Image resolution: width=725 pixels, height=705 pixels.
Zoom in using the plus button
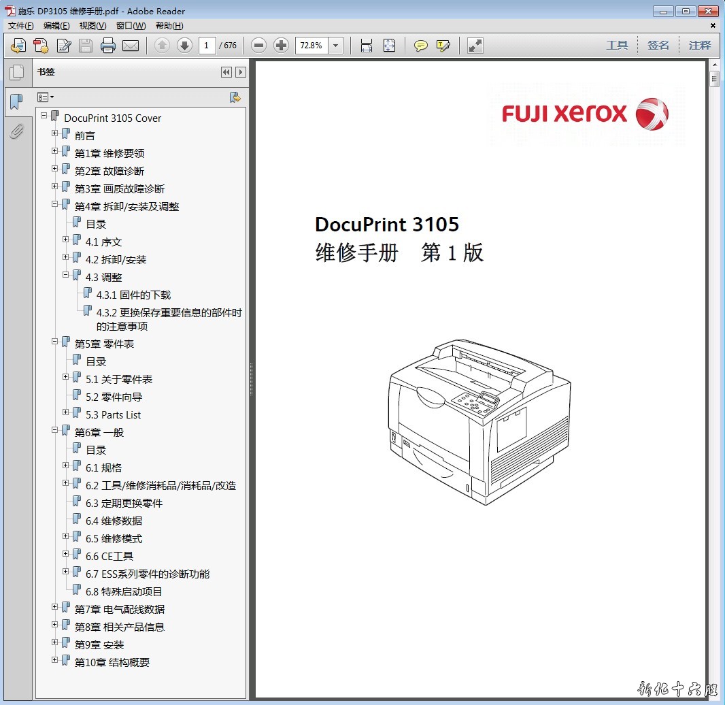coord(281,46)
